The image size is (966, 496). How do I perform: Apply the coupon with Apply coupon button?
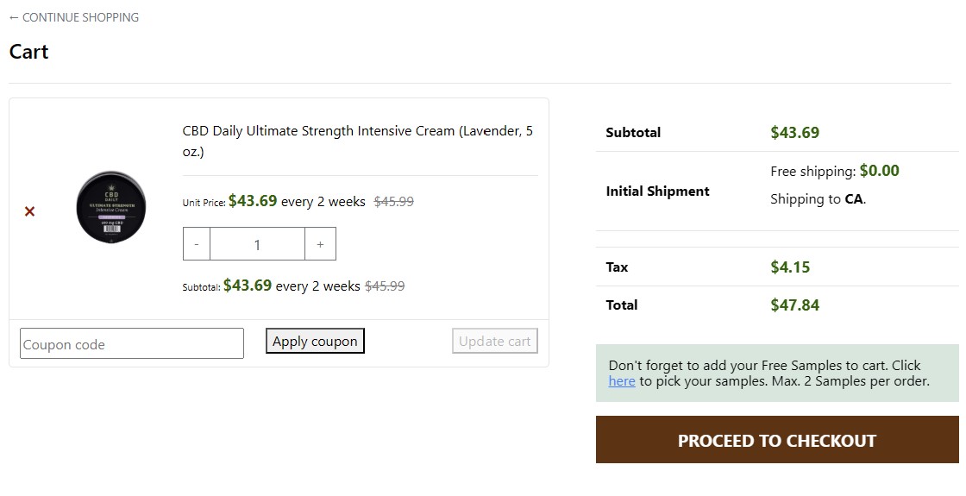tap(315, 341)
